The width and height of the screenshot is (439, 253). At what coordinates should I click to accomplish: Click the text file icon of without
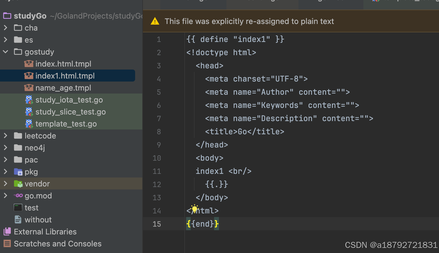[18, 220]
